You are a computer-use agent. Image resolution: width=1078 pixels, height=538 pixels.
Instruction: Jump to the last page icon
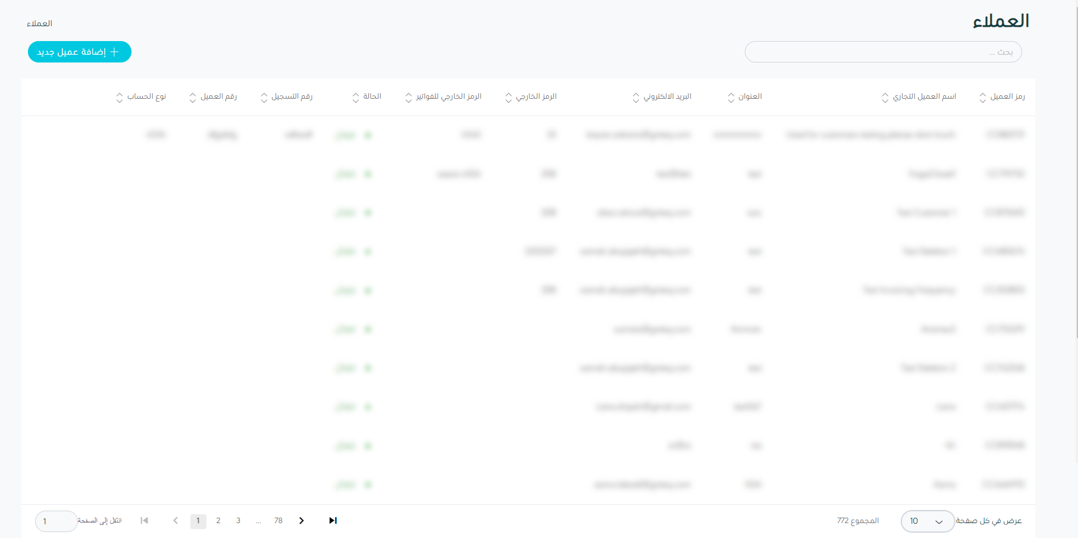[333, 521]
